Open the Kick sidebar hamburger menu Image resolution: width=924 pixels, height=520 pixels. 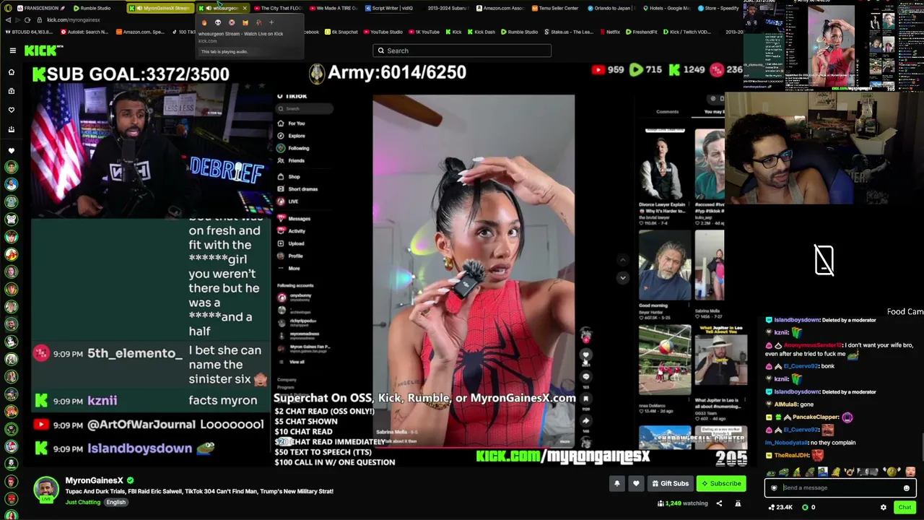click(12, 51)
